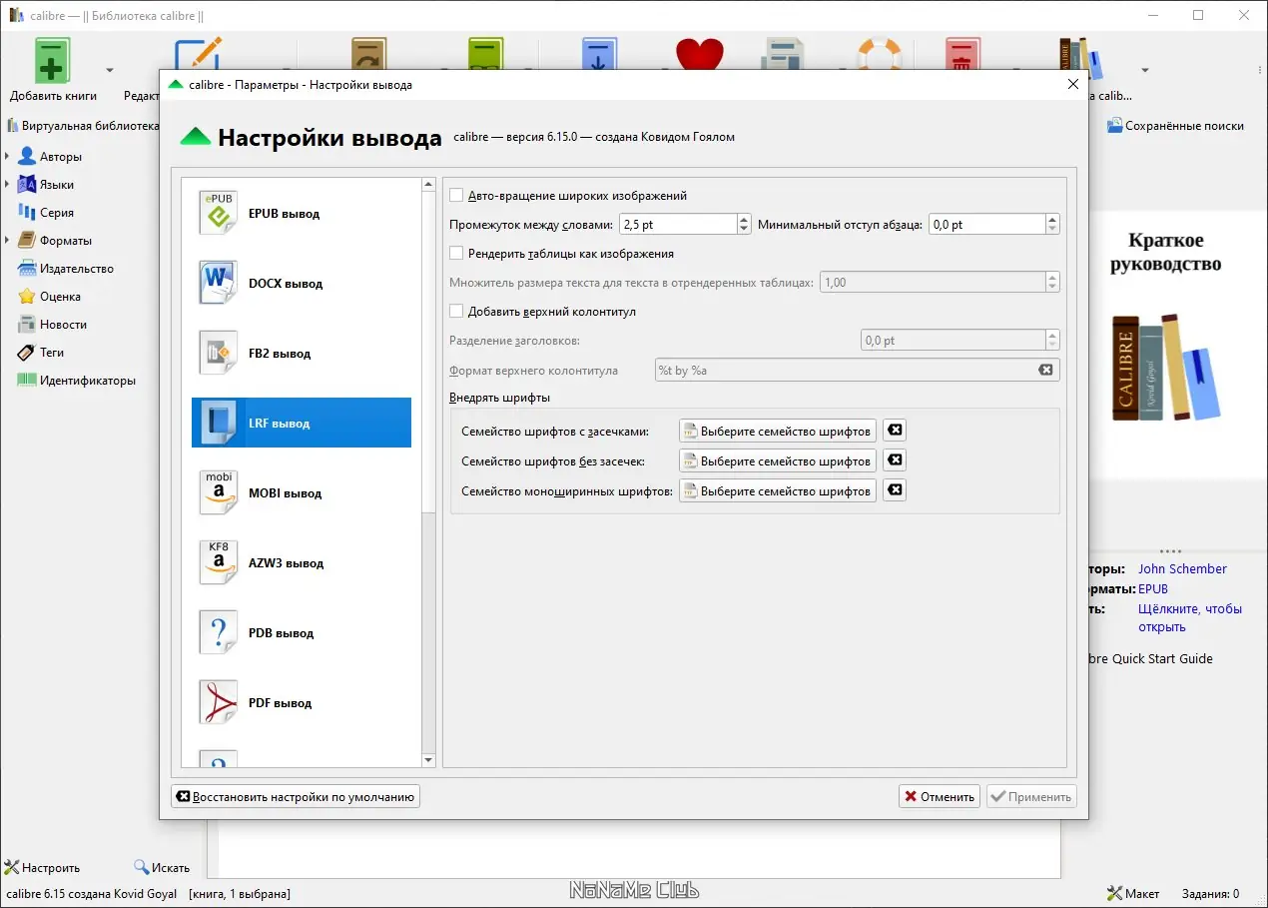Enable auto-rotation of wide images
The width and height of the screenshot is (1268, 908).
click(456, 196)
